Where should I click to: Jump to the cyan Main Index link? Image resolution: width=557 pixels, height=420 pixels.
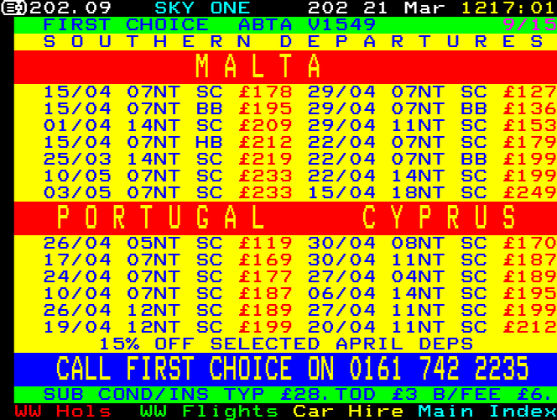point(487,412)
